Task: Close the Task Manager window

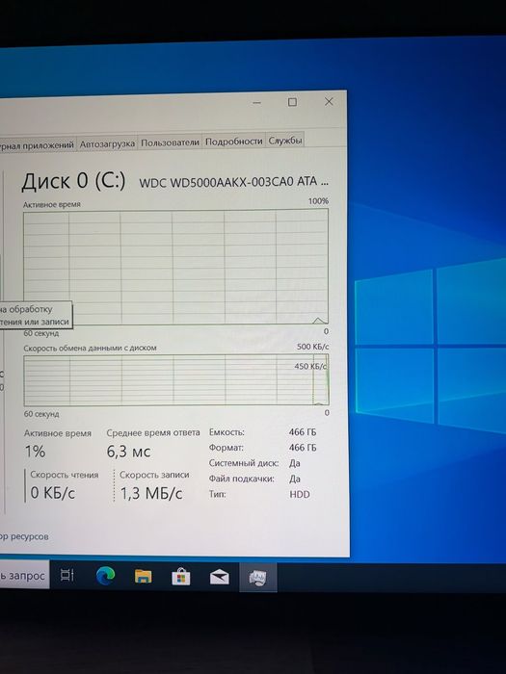Action: click(x=329, y=101)
